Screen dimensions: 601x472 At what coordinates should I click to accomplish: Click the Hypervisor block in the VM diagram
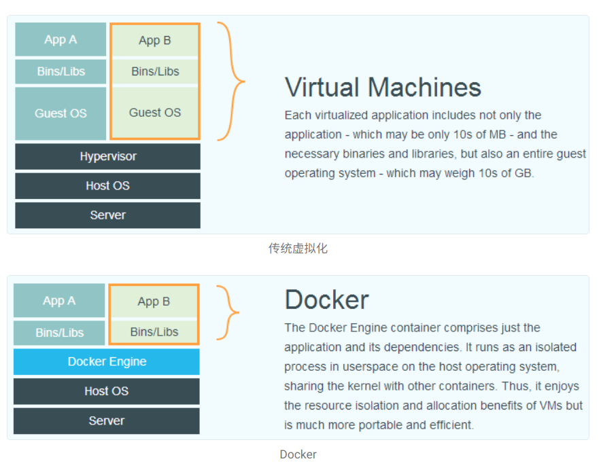click(x=107, y=156)
